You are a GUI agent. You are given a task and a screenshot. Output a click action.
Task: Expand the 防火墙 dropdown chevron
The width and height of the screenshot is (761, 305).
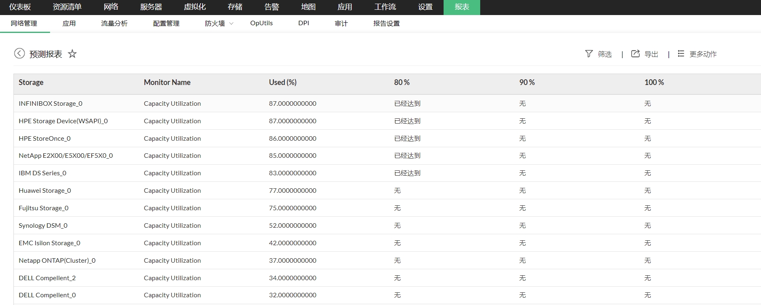(x=232, y=24)
